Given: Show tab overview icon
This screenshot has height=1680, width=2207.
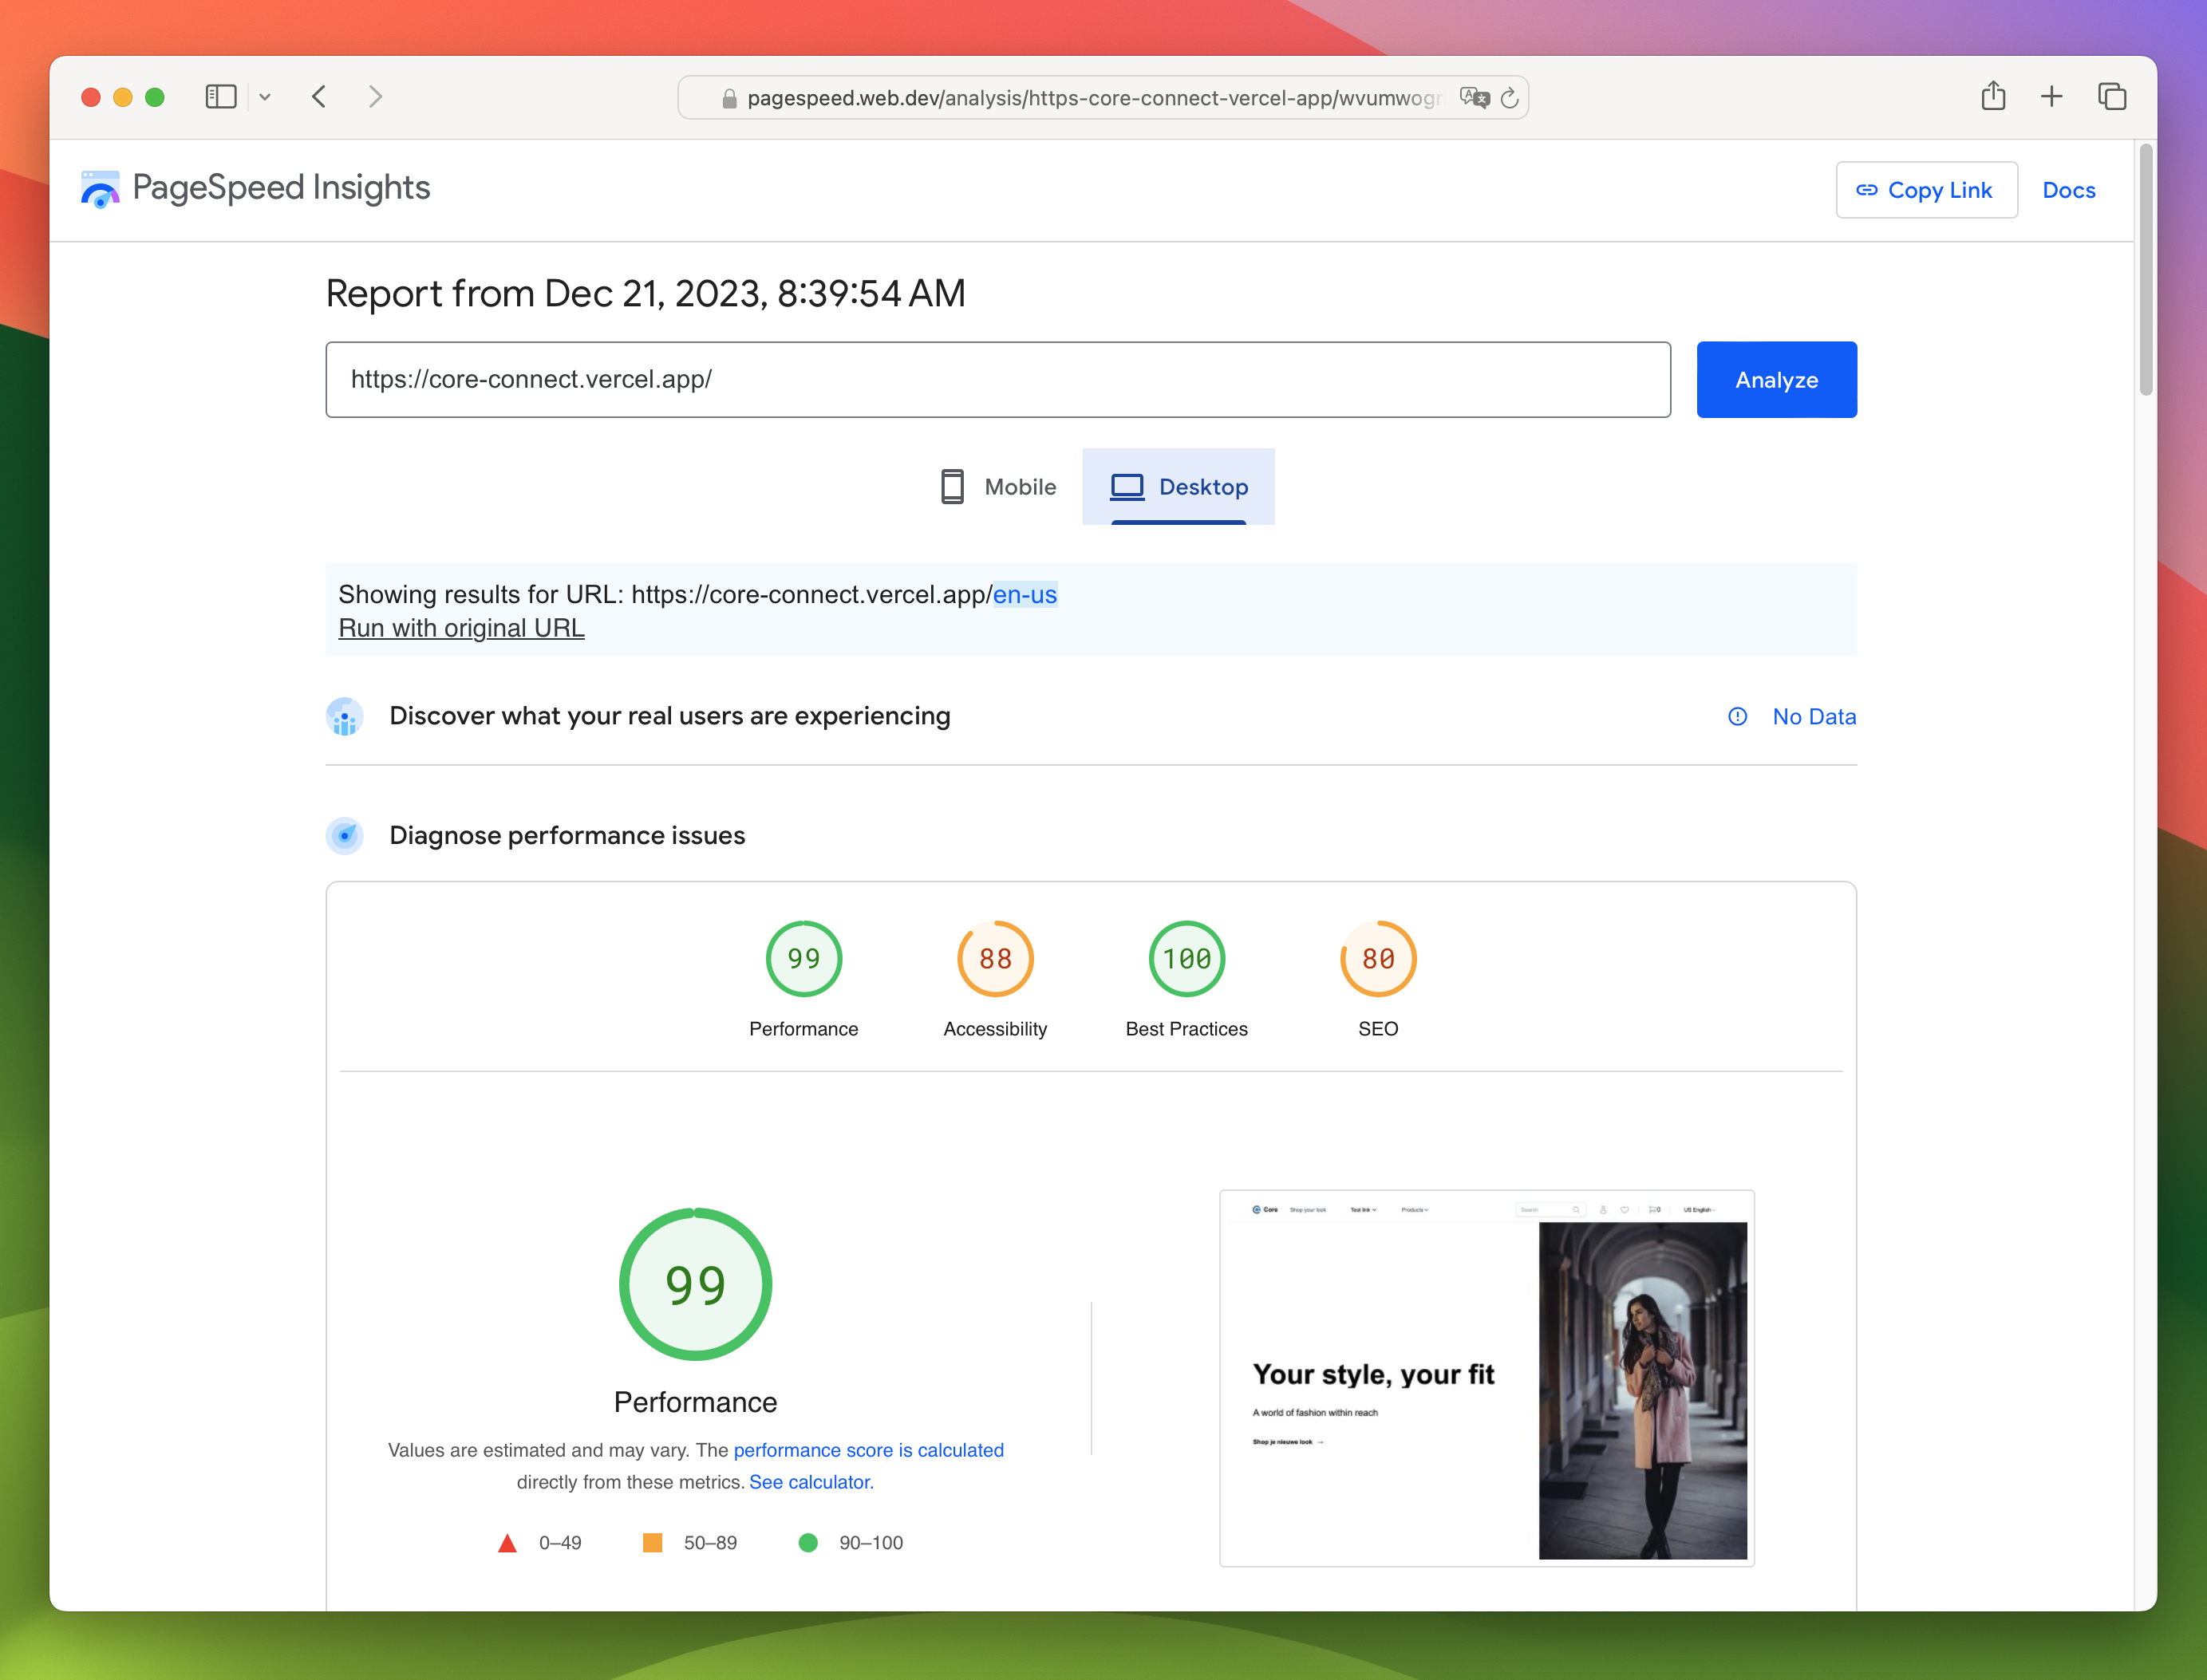Looking at the screenshot, I should 2111,97.
